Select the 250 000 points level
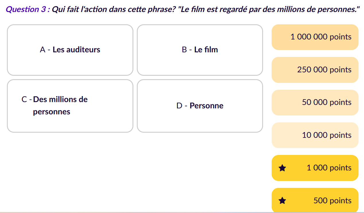This screenshot has height=213, width=364. (x=315, y=70)
